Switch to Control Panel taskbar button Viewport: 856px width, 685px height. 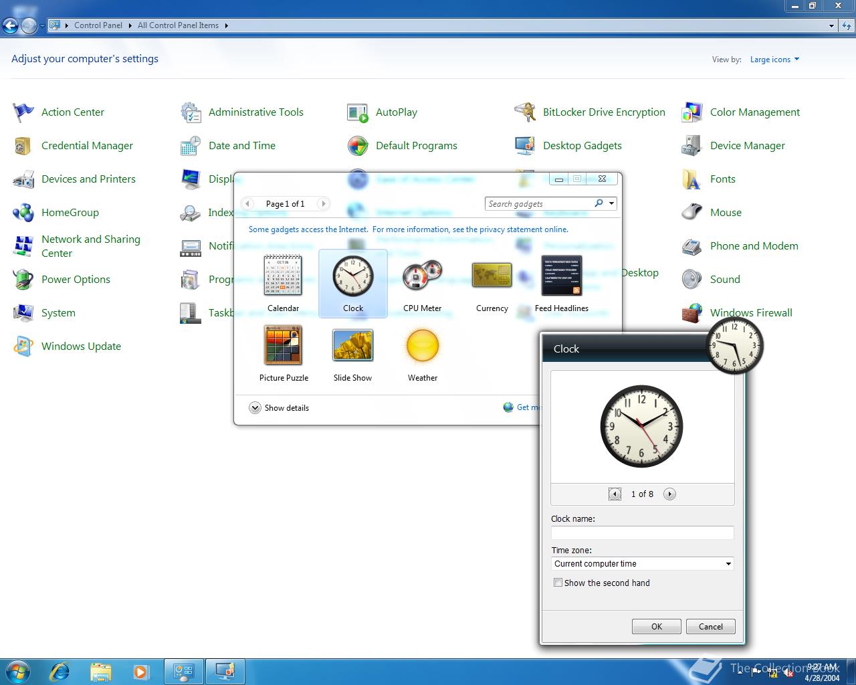pyautogui.click(x=183, y=671)
